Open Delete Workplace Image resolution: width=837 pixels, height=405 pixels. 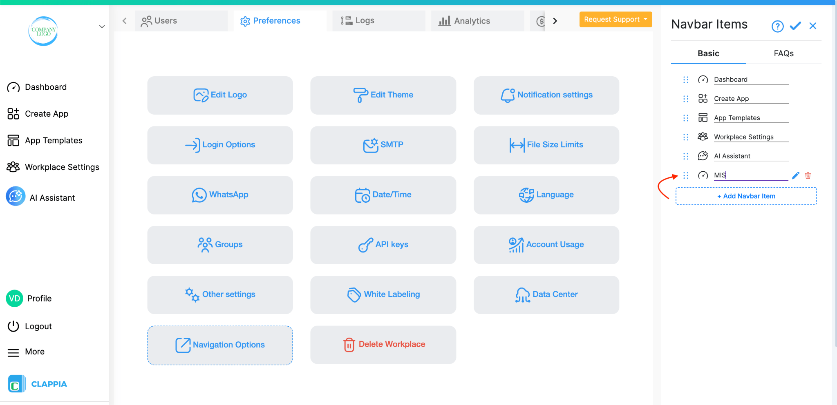pyautogui.click(x=383, y=344)
